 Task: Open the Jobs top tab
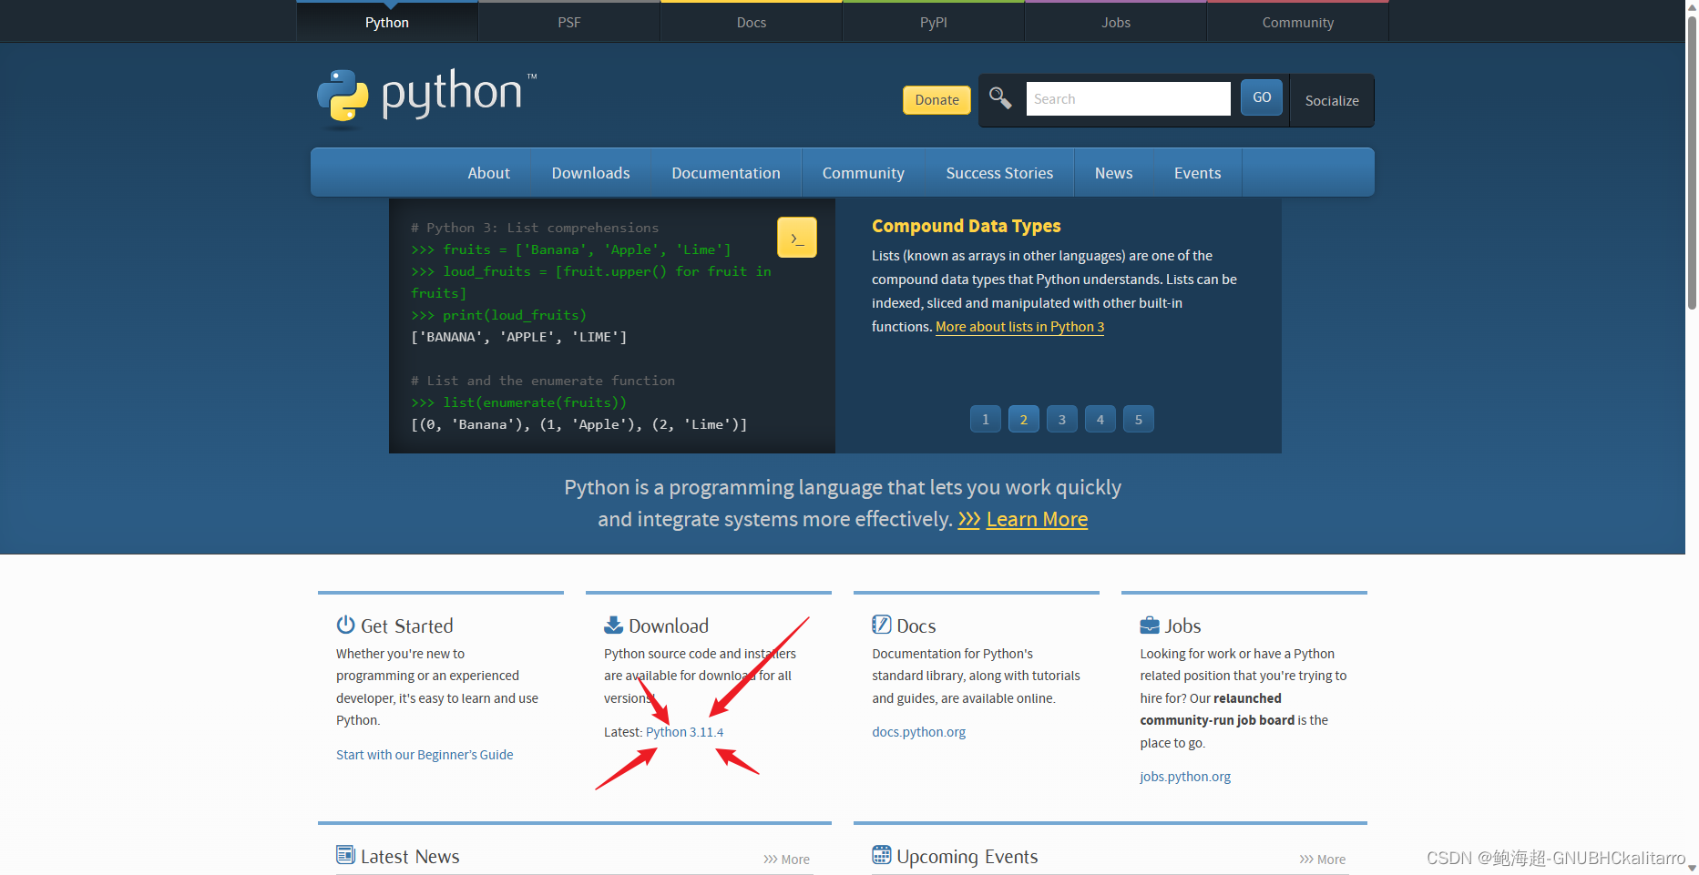click(1116, 22)
